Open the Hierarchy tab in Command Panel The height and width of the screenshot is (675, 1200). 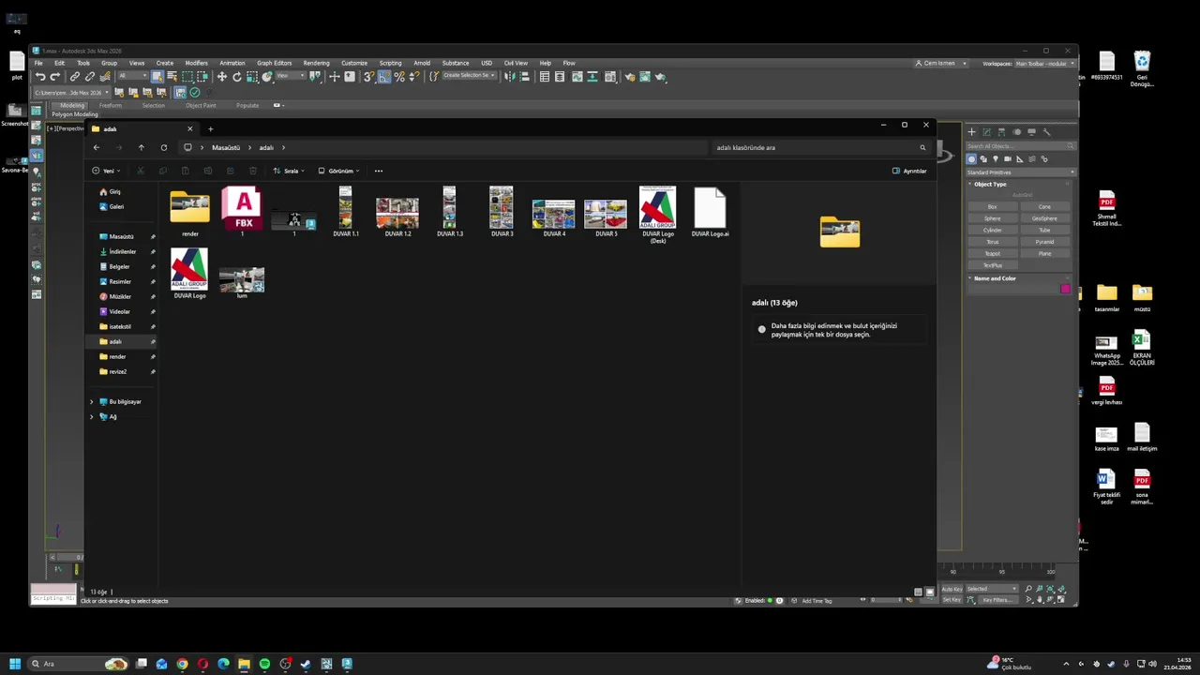[x=1001, y=132]
